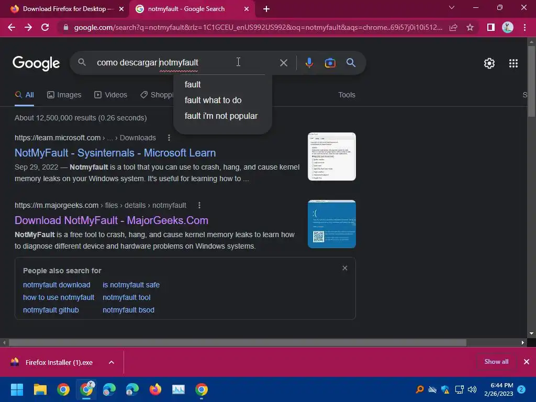Clear the Google search box
This screenshot has width=536, height=402.
click(283, 63)
